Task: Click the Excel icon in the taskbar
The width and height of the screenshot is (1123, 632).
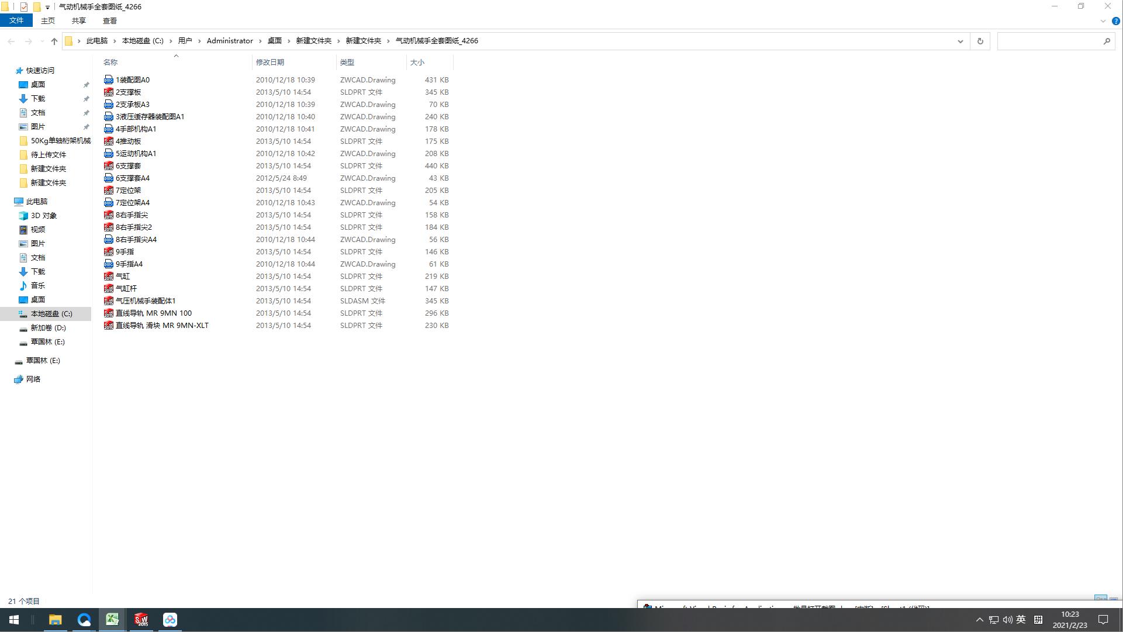Action: point(112,620)
